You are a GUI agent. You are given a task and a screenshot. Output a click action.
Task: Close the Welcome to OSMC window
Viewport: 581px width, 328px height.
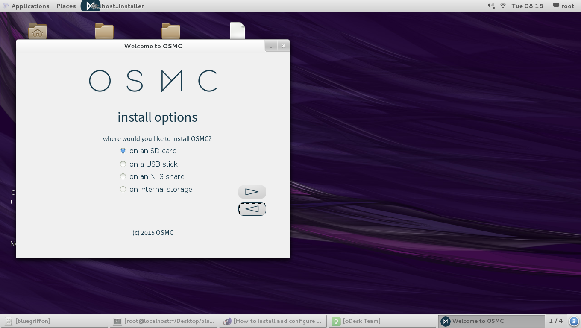[283, 46]
